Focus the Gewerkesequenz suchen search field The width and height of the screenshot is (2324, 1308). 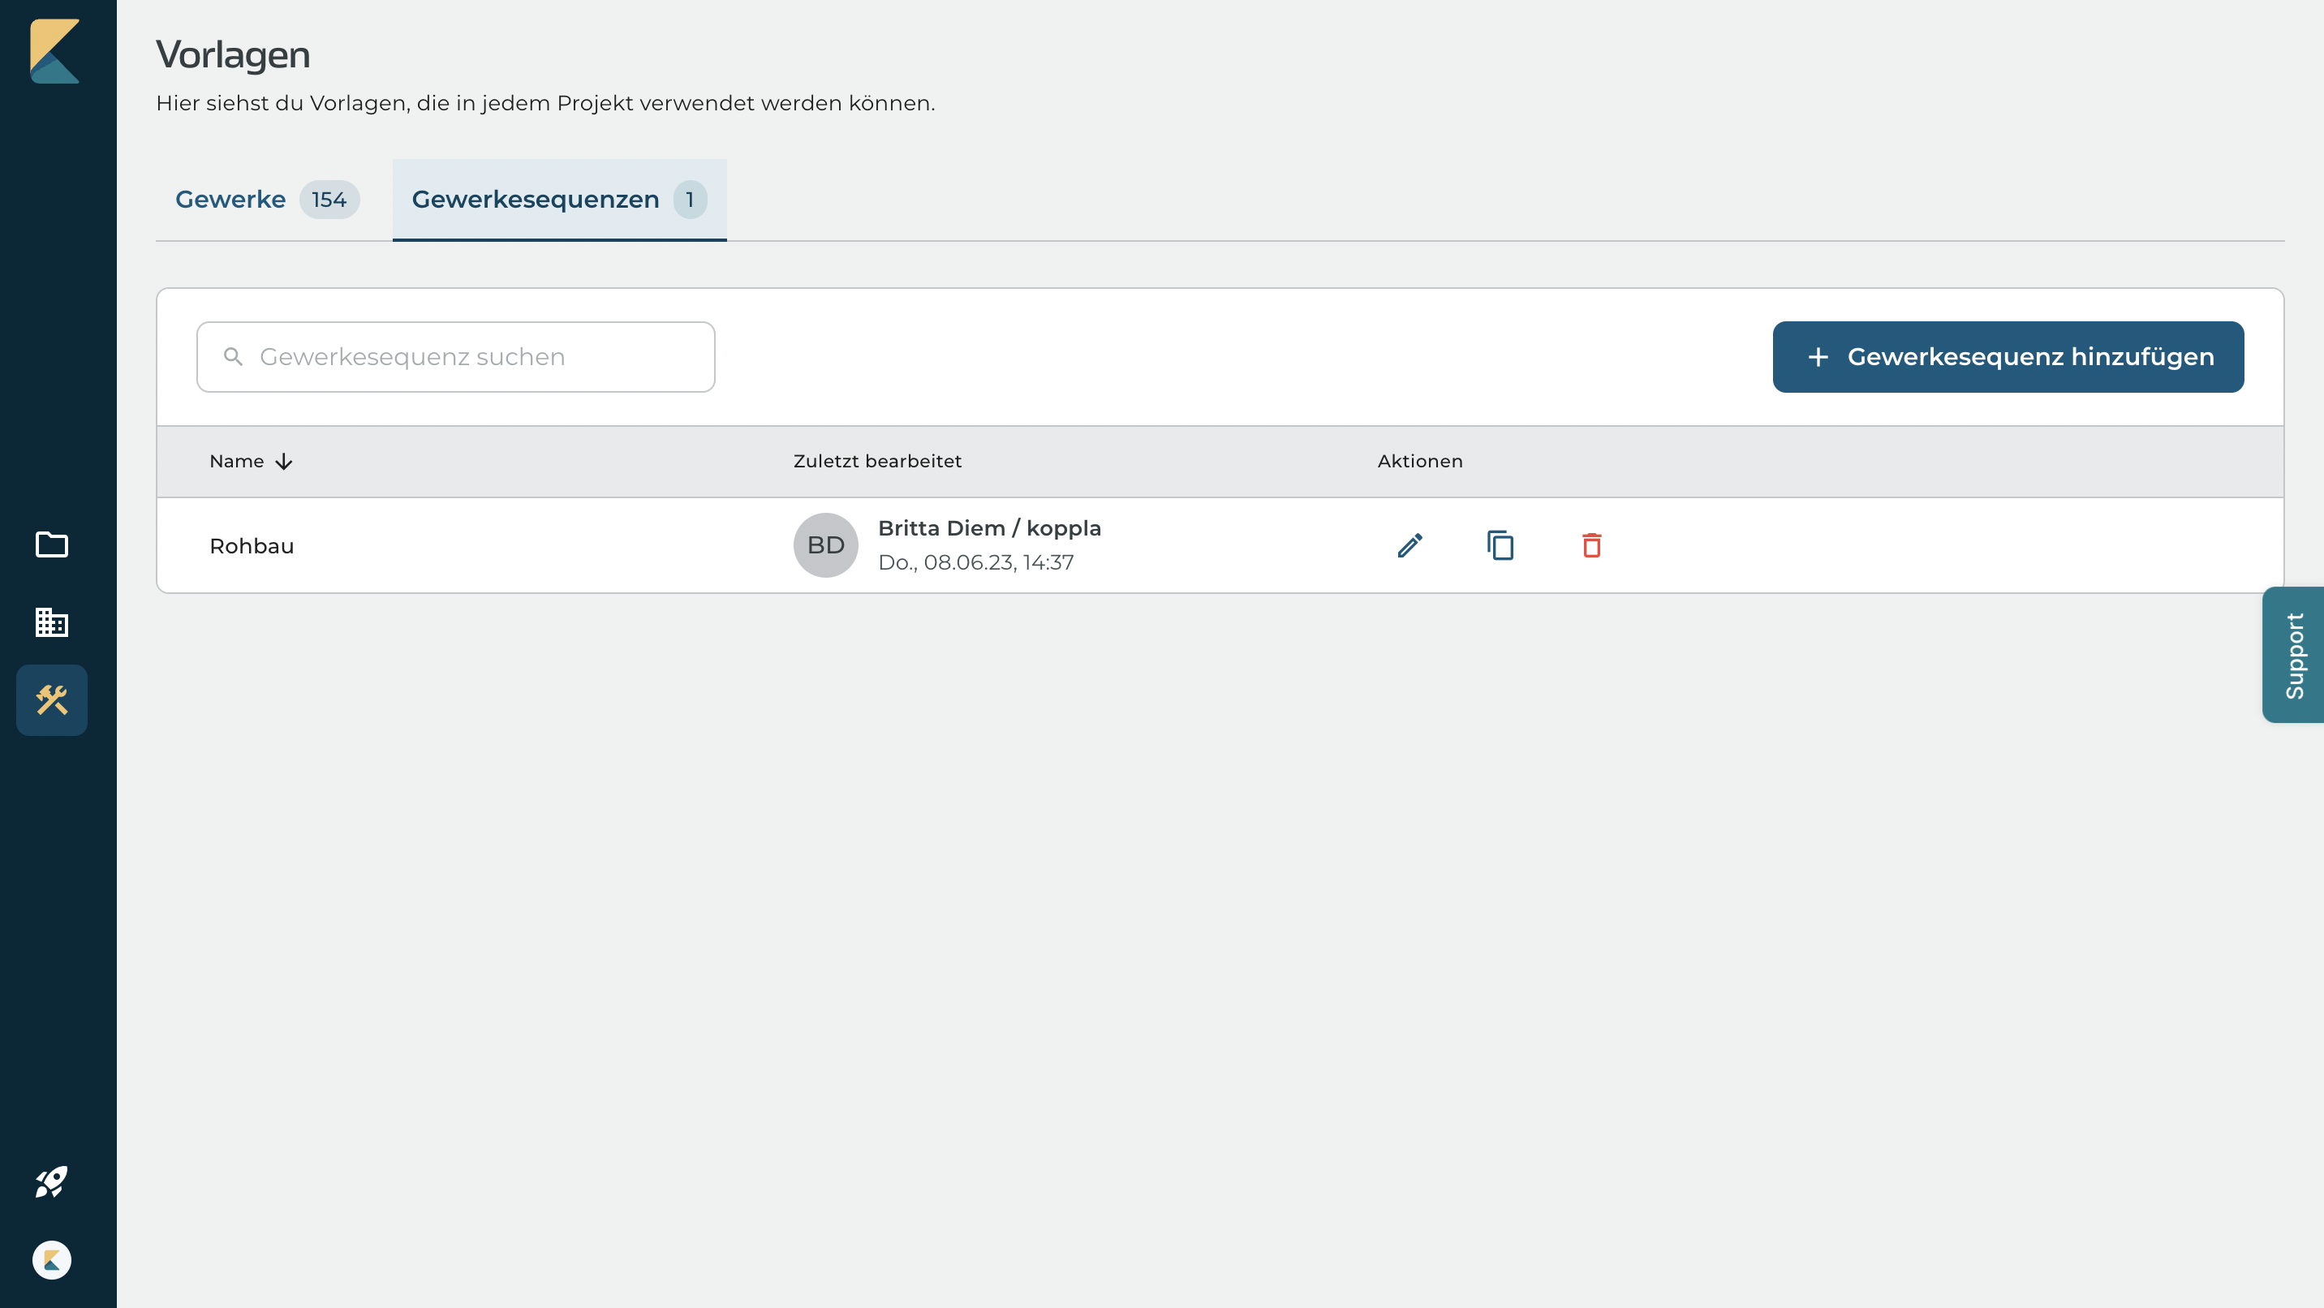455,356
